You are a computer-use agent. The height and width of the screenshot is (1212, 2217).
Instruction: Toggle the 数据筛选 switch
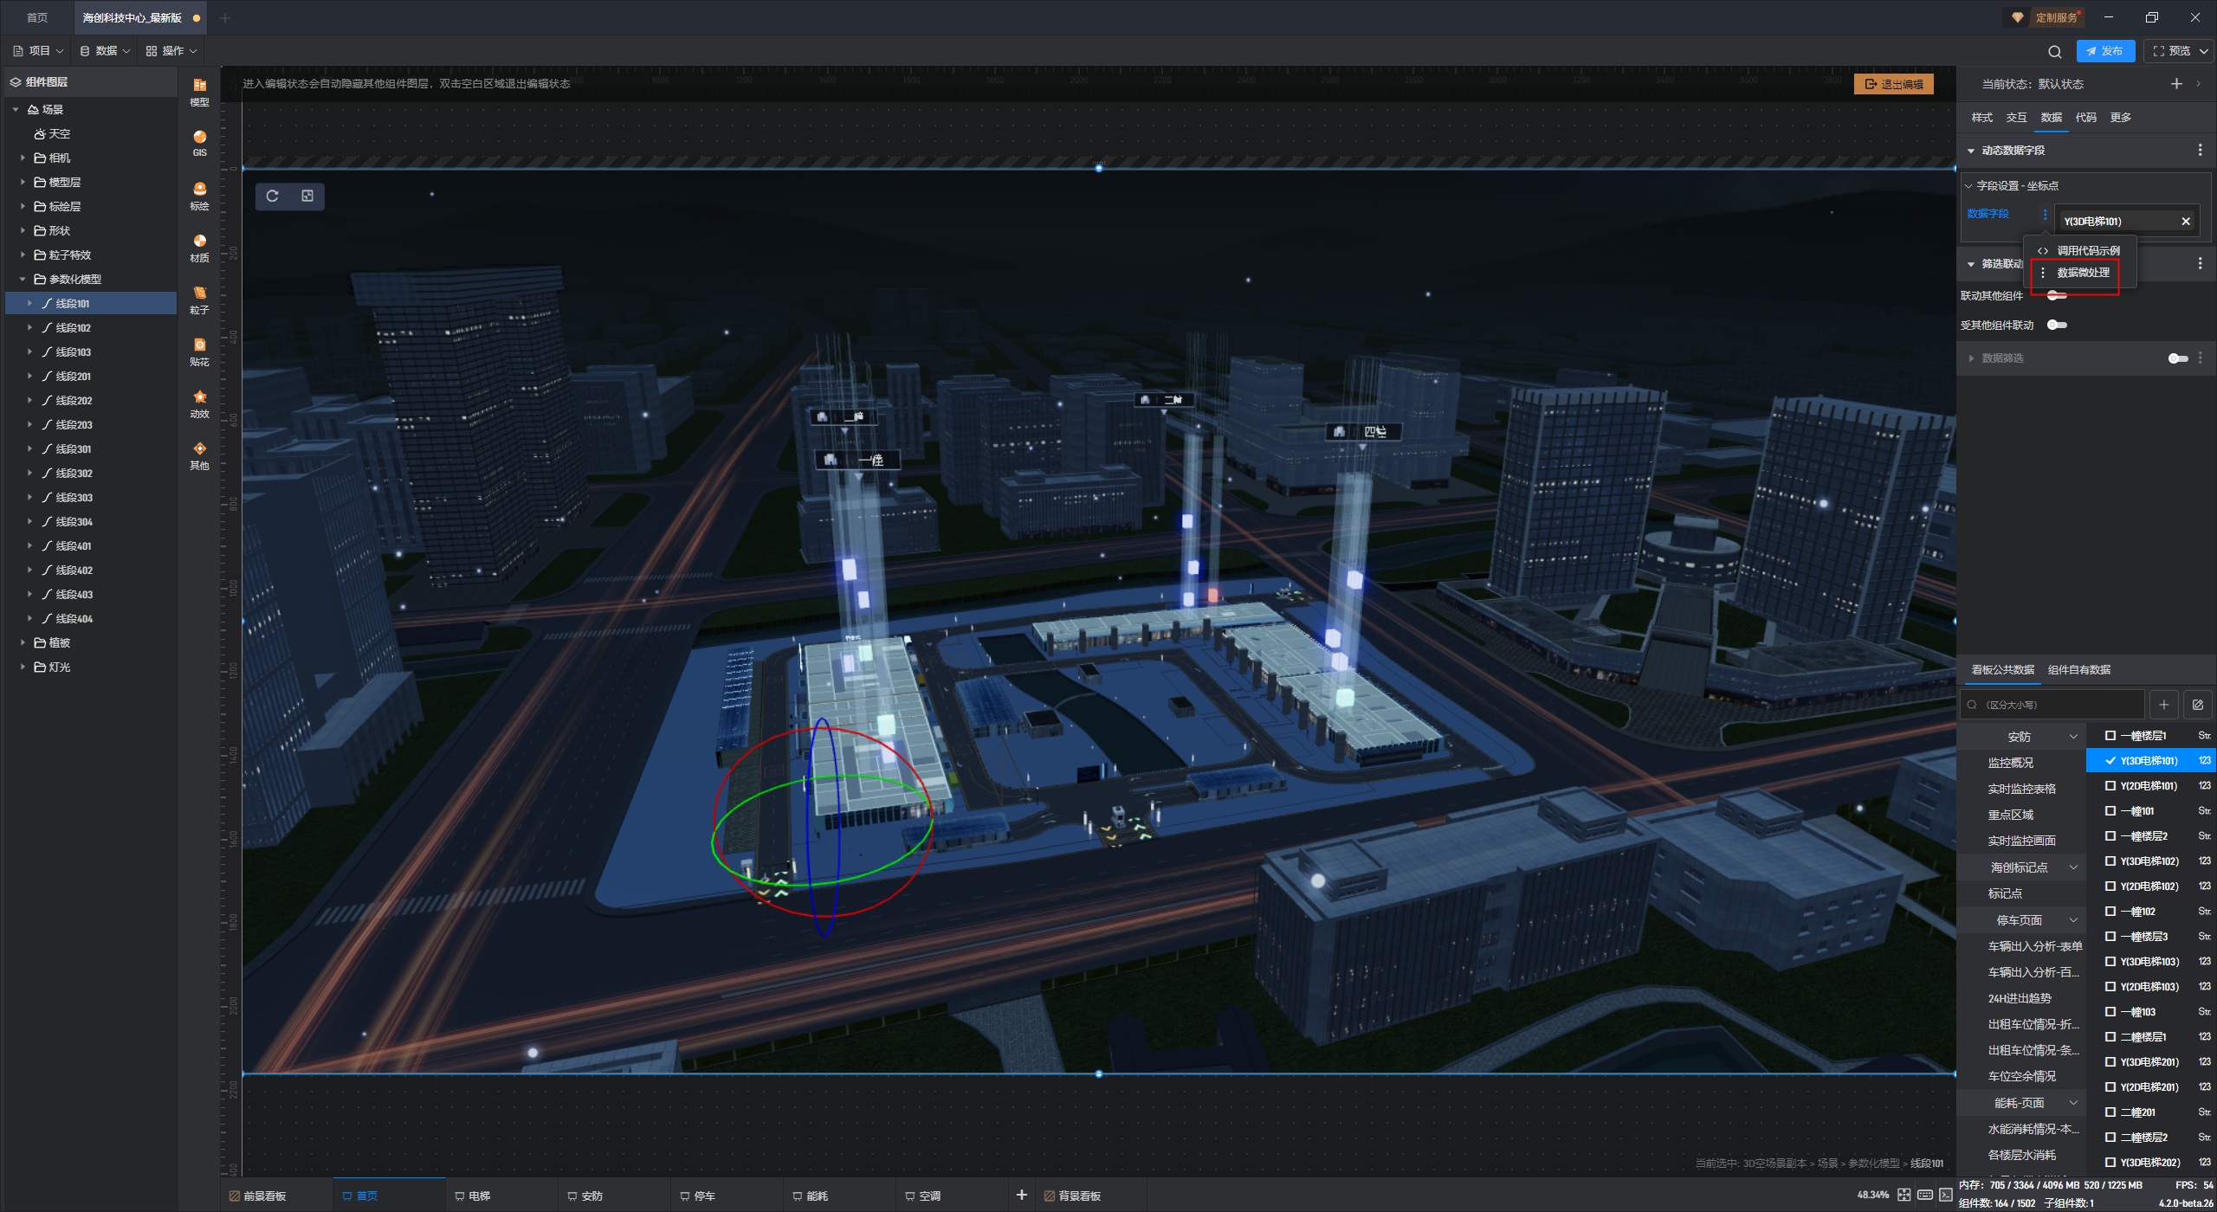(2177, 358)
